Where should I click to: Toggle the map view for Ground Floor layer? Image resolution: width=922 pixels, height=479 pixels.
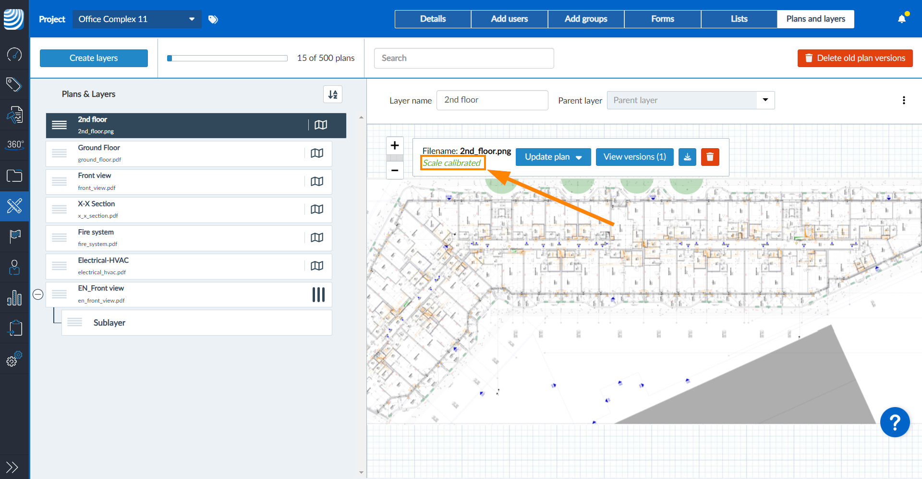(x=317, y=153)
